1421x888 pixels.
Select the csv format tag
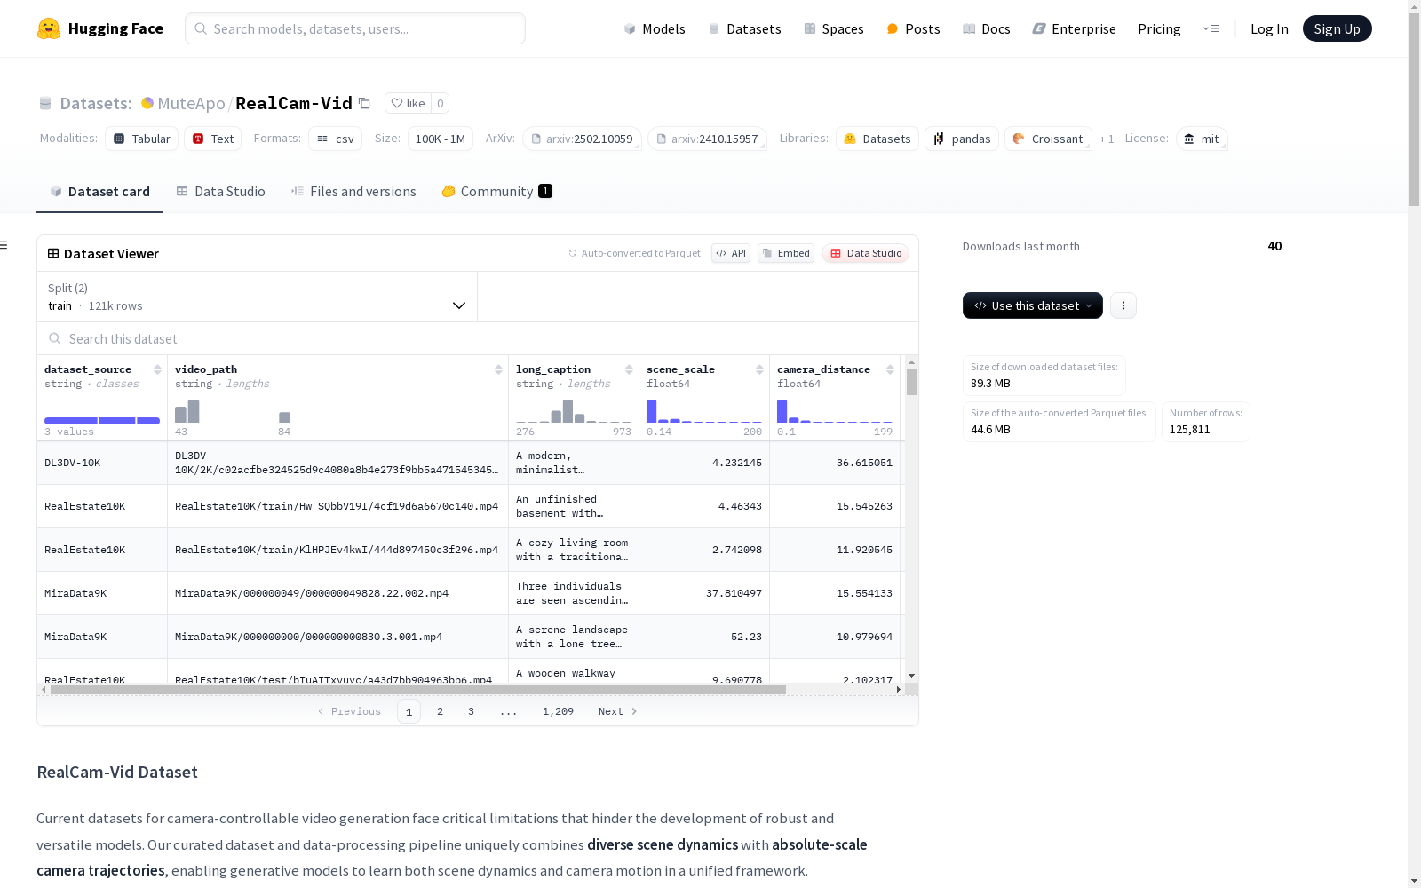coord(336,139)
